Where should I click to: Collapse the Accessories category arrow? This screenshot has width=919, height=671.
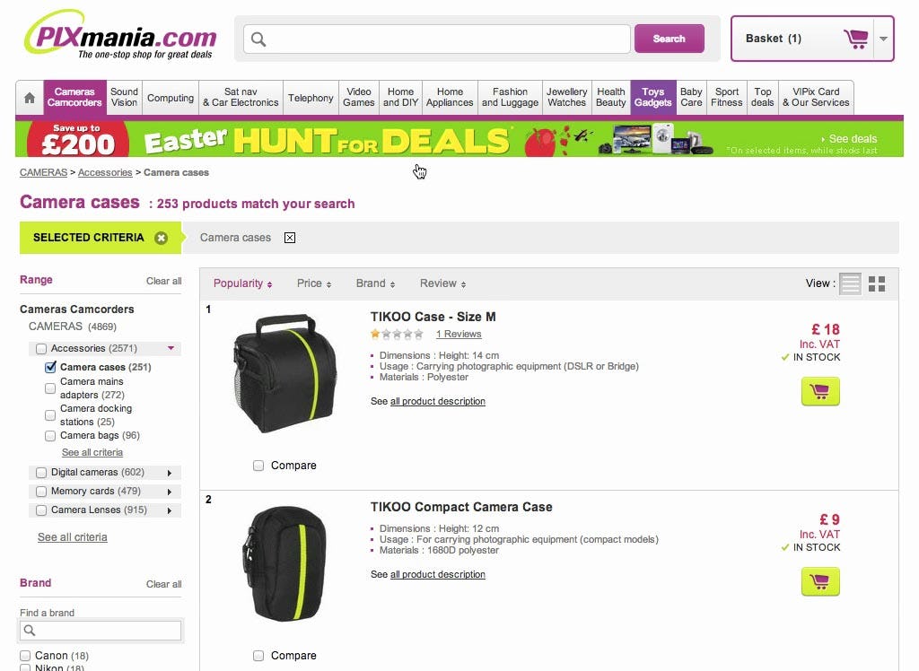point(171,348)
